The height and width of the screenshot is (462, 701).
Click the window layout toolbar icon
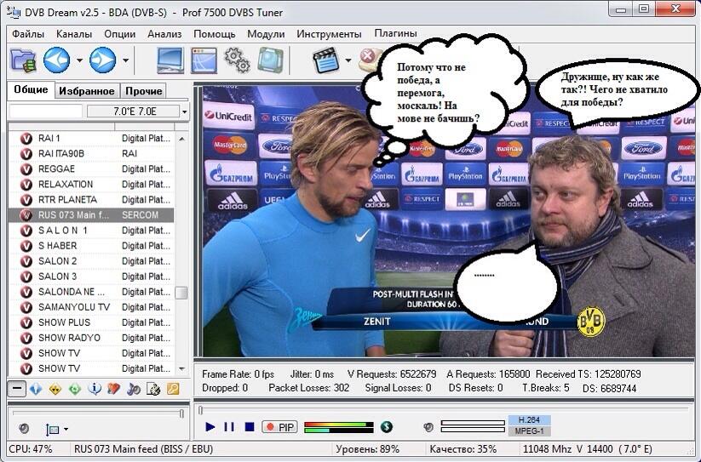204,60
